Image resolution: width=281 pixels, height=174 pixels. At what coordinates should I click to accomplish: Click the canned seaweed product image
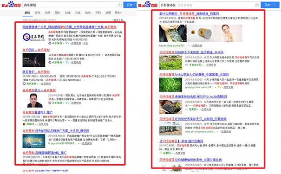pos(201,33)
